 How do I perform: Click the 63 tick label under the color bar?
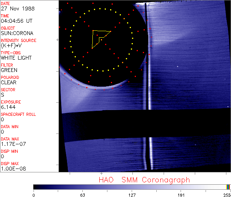82,195
